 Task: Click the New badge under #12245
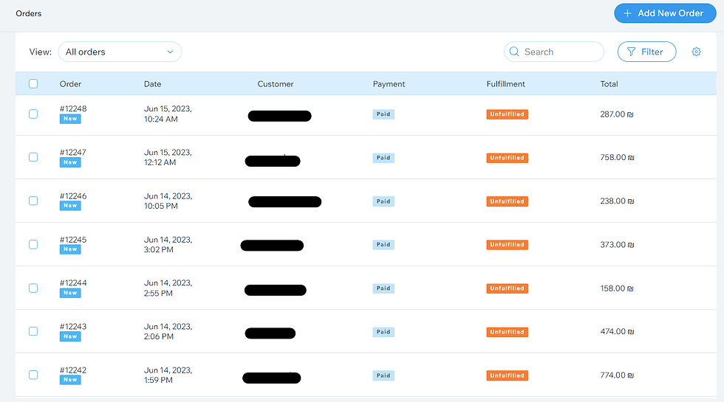[x=70, y=249]
